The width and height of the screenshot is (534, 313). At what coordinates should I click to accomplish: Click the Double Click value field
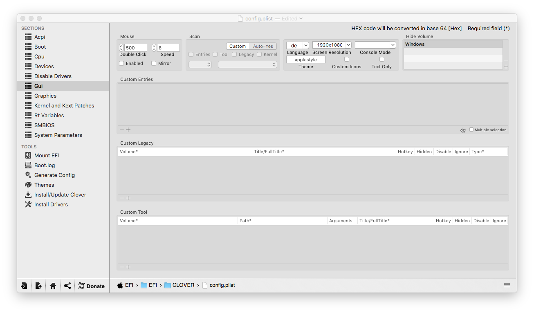136,48
